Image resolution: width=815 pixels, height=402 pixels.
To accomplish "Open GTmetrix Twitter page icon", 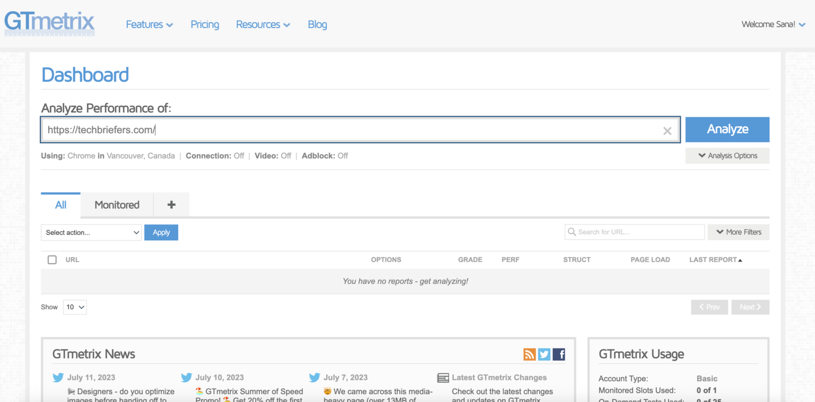I will (x=544, y=354).
